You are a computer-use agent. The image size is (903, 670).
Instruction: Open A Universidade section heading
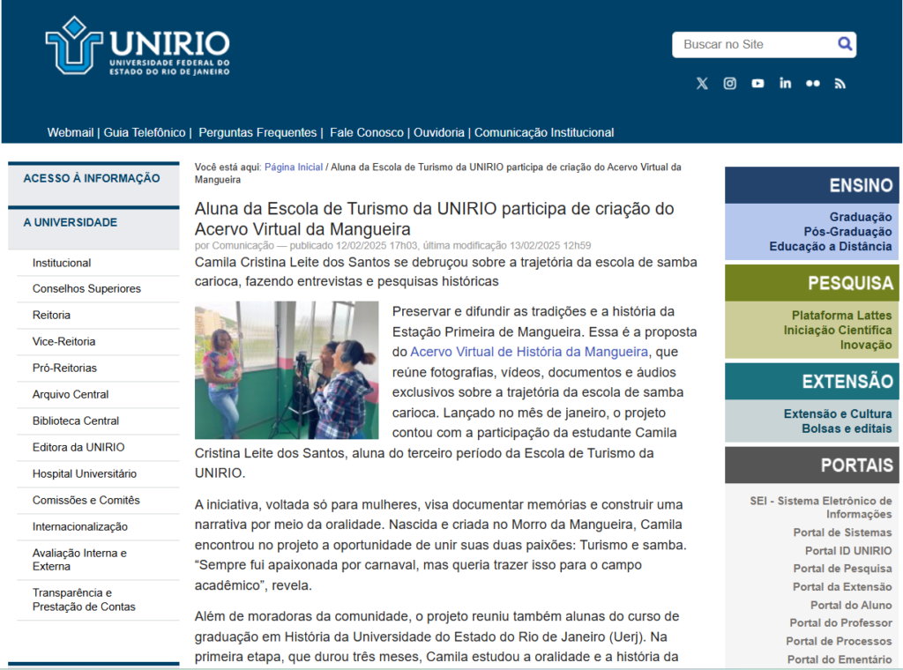71,222
